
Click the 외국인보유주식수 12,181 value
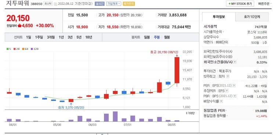(262, 57)
